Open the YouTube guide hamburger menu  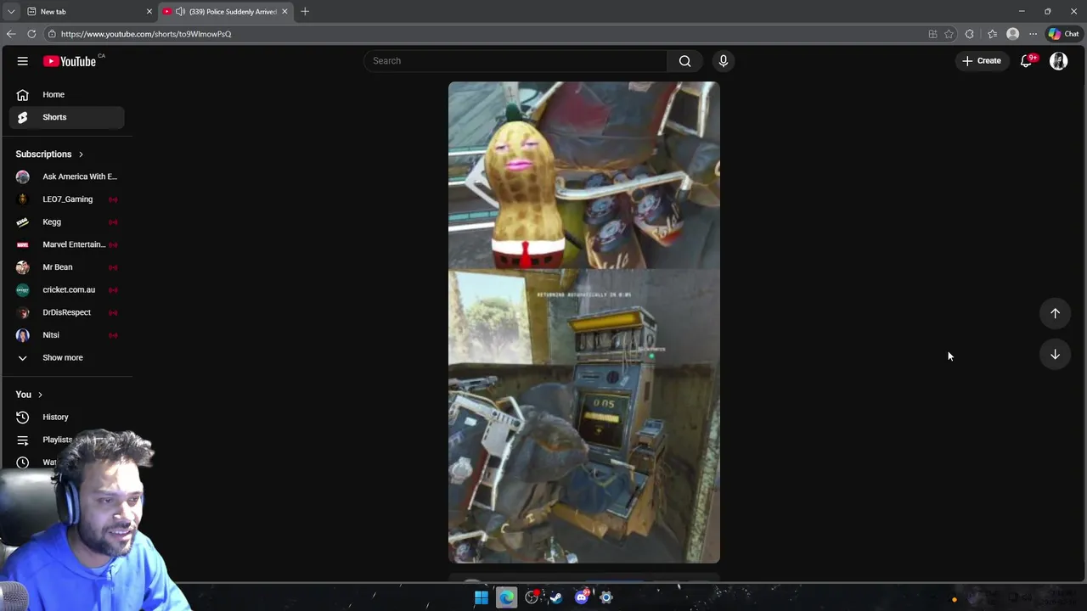click(x=23, y=61)
